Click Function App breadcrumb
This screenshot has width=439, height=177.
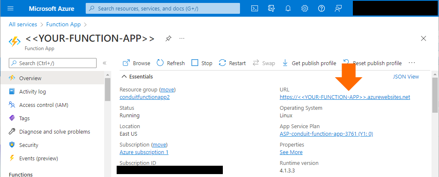pyautogui.click(x=64, y=25)
